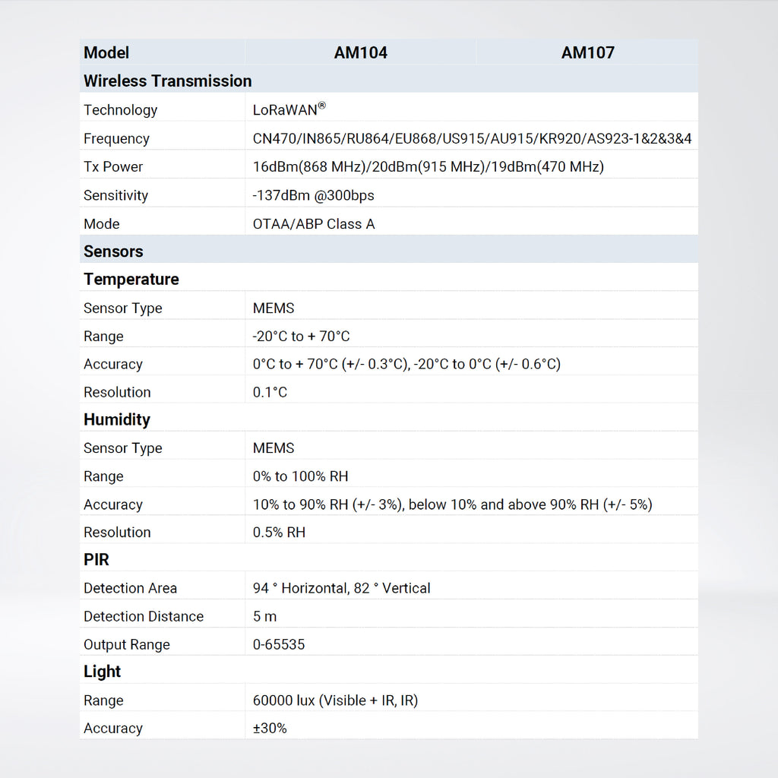This screenshot has height=778, width=778.
Task: Click the PIR subsection heading
Action: [96, 559]
